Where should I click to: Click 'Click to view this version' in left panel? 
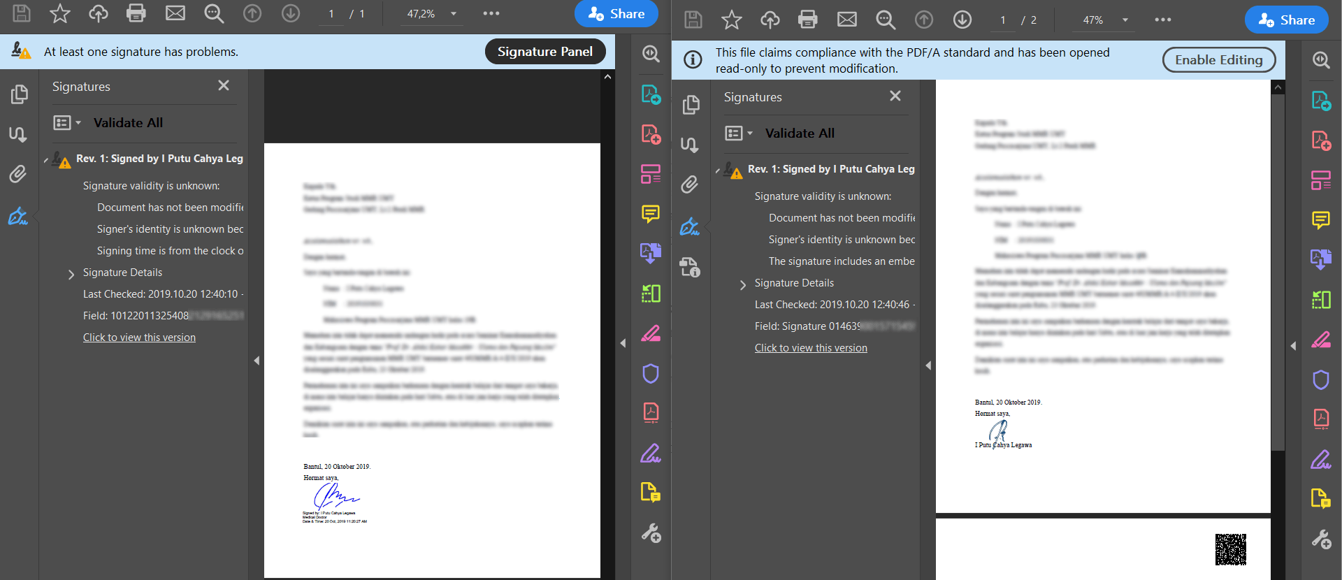click(139, 338)
